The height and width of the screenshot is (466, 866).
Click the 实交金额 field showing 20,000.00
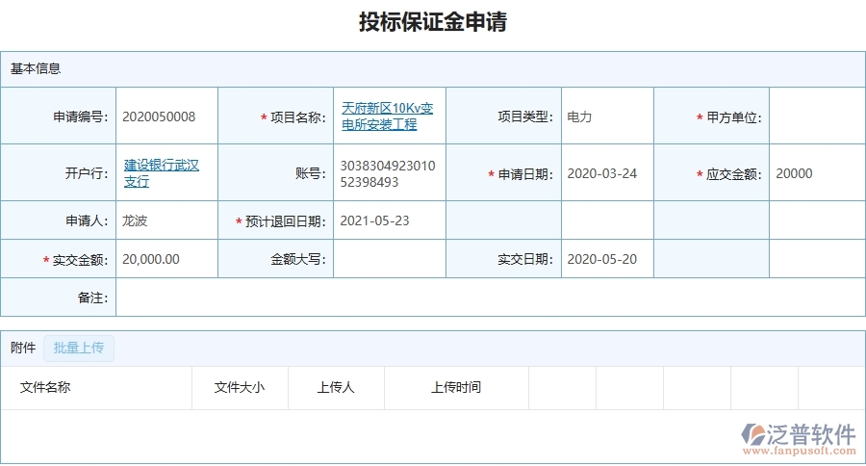coord(166,259)
